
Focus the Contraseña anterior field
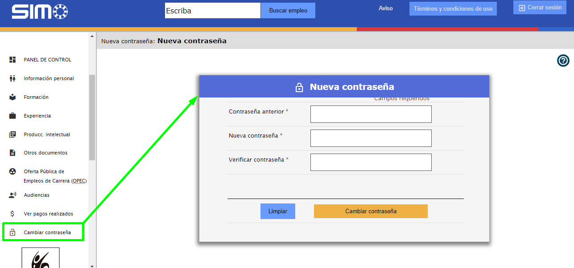(x=371, y=114)
